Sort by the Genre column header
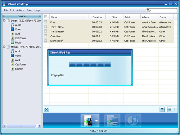 pos(166,17)
